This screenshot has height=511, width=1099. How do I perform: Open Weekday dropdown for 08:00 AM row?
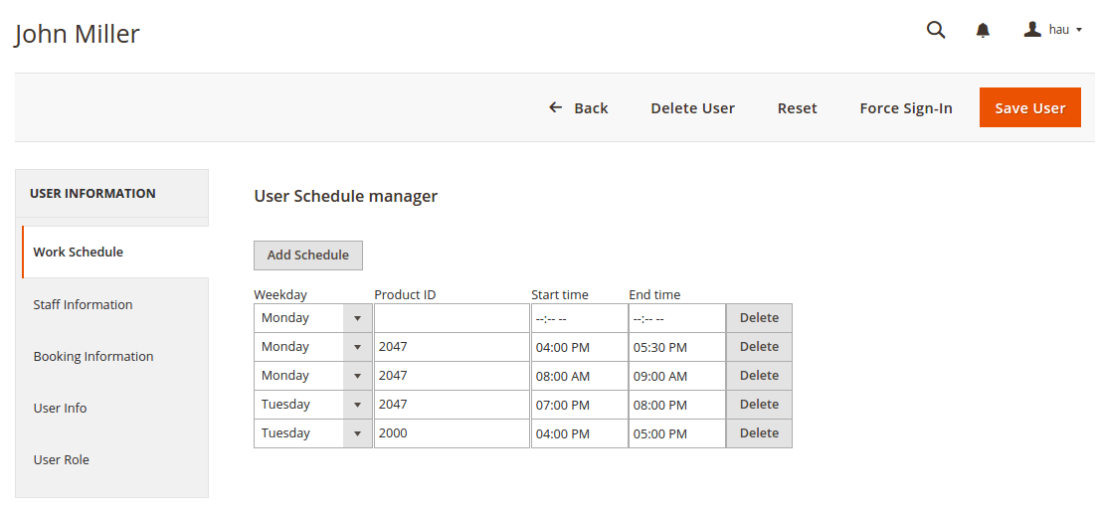tap(312, 376)
